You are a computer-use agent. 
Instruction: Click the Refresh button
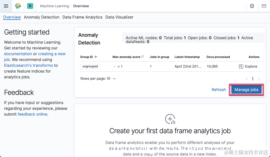click(x=219, y=90)
